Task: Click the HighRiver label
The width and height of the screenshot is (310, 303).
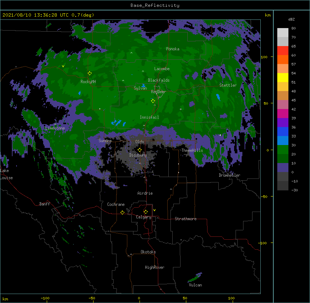Action: pyautogui.click(x=155, y=267)
